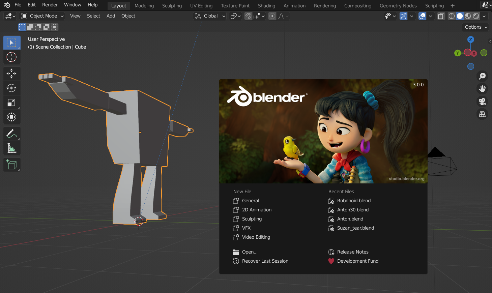Screen dimensions: 492x293
Task: Select the Transform tool
Action: pyautogui.click(x=12, y=117)
